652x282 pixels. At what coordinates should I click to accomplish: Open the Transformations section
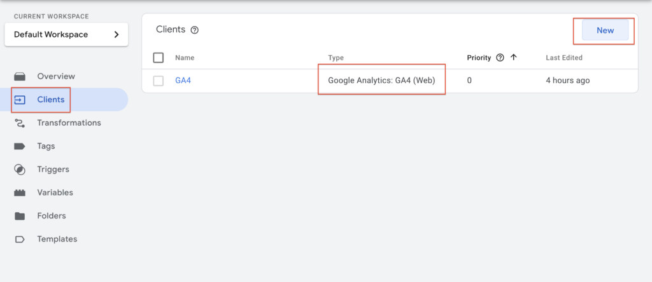coord(69,123)
